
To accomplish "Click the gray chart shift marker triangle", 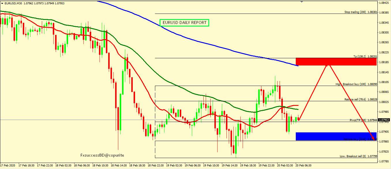I will (x=302, y=2).
